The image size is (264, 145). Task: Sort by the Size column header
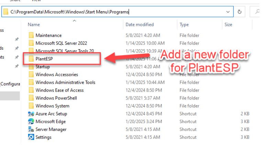click(228, 25)
